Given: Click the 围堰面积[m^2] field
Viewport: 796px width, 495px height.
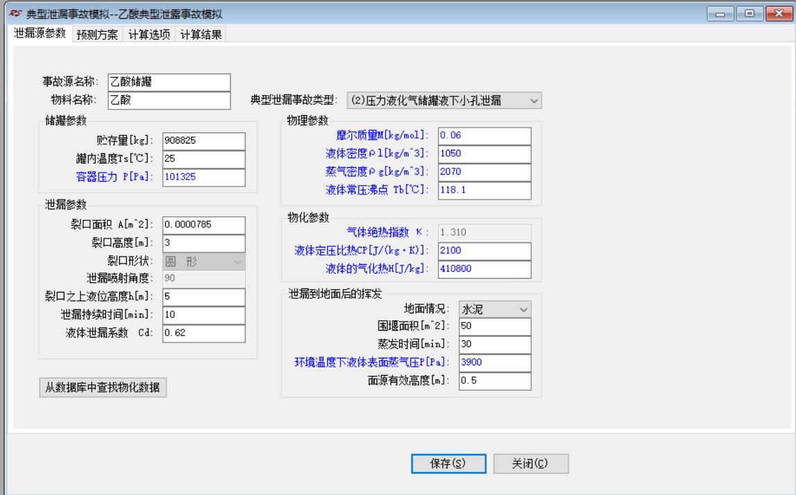Looking at the screenshot, I should coord(495,327).
